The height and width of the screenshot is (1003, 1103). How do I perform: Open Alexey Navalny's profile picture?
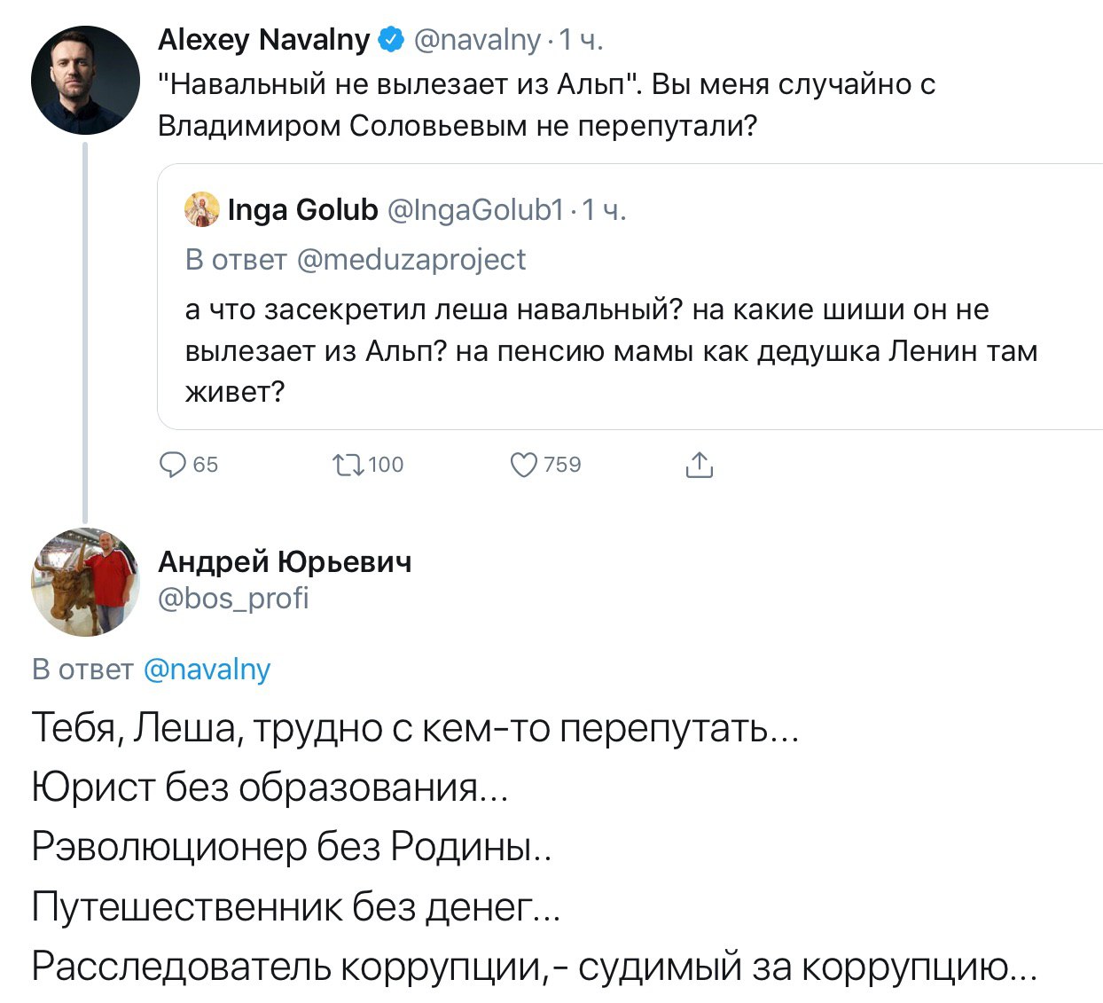pyautogui.click(x=85, y=81)
